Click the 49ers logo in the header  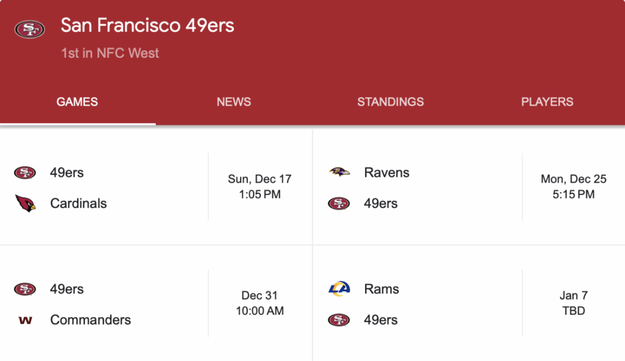(x=30, y=29)
